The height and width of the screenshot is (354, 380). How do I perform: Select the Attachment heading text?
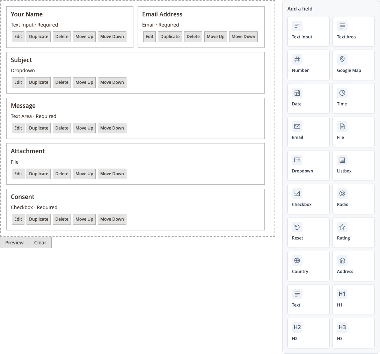[28, 151]
